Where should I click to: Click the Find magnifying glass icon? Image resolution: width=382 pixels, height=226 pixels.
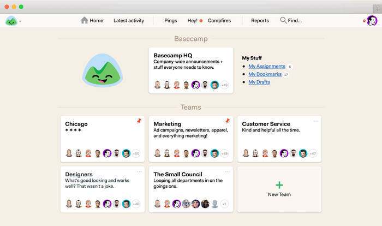point(283,21)
